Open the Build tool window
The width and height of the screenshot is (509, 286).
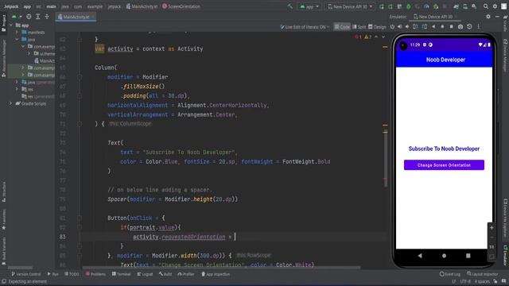pyautogui.click(x=165, y=274)
